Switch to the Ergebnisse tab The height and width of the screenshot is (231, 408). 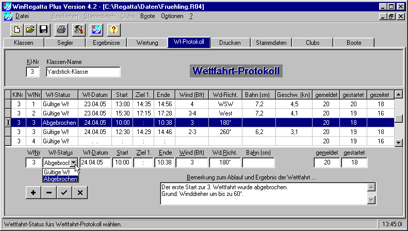point(106,43)
